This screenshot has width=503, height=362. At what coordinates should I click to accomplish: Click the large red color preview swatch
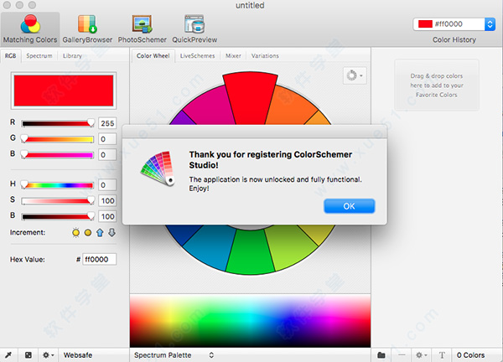pos(64,90)
